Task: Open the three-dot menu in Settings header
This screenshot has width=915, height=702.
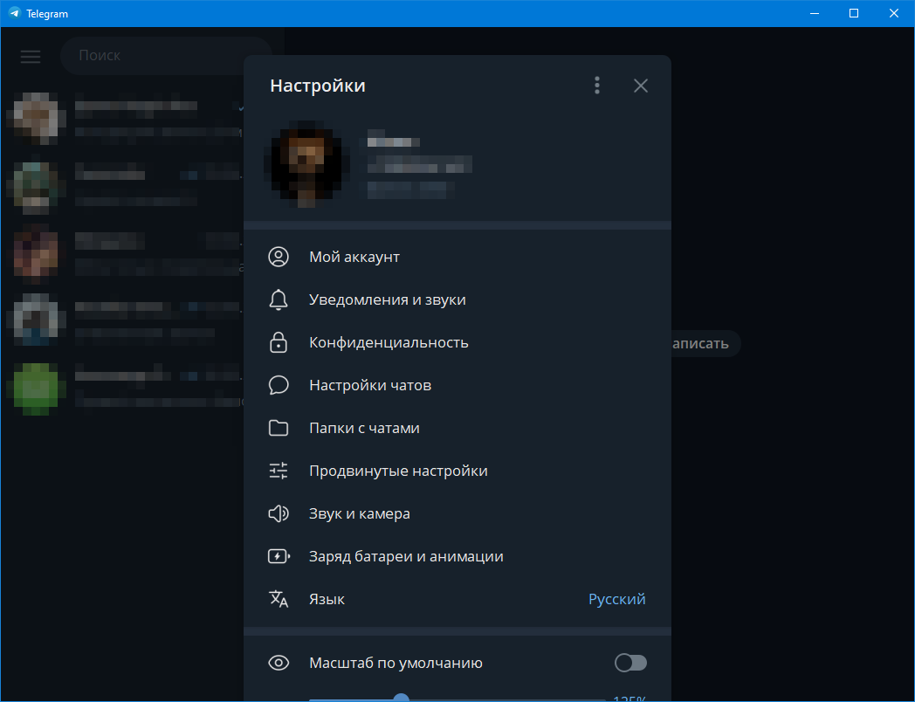Action: 596,86
